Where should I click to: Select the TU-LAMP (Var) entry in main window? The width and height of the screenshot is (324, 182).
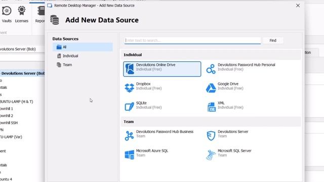(x=11, y=137)
